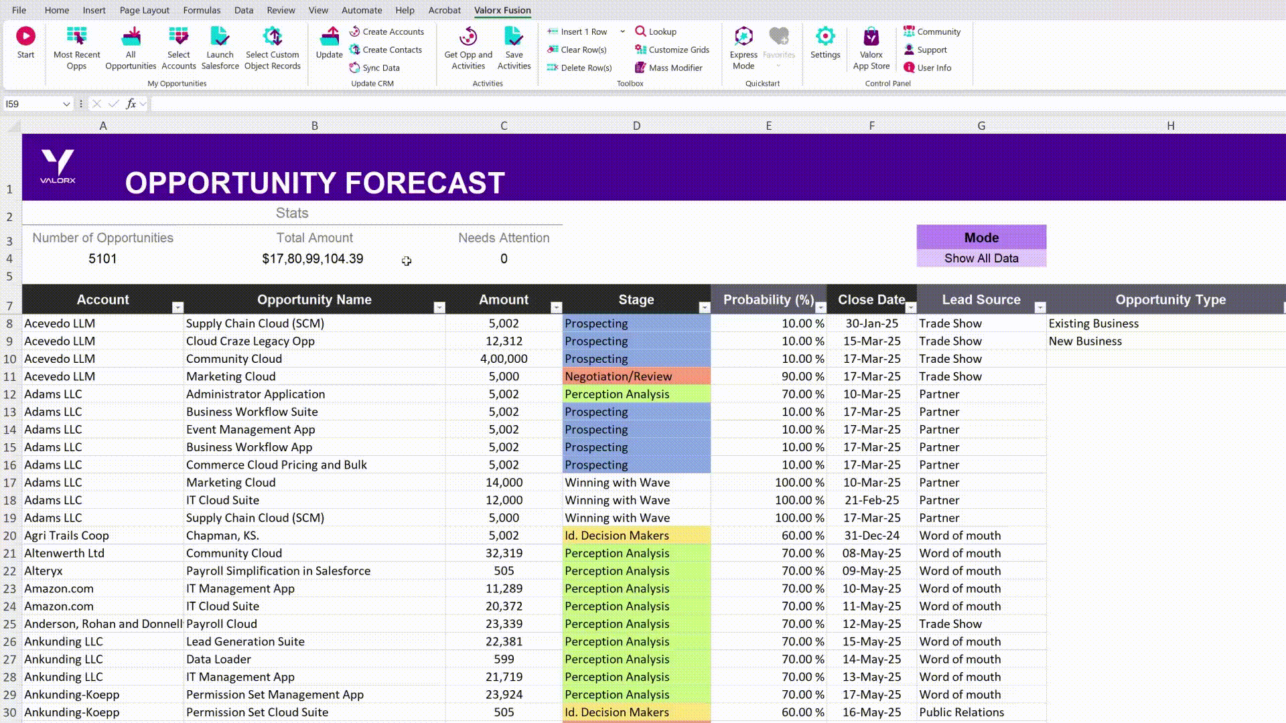
Task: Click the Start play icon
Action: click(25, 37)
